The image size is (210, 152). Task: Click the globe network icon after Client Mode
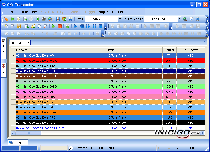tap(185, 19)
